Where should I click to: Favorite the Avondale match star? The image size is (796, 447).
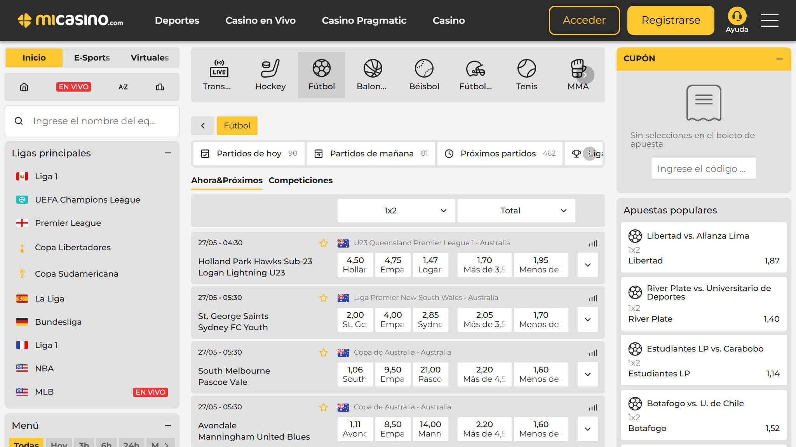click(323, 407)
